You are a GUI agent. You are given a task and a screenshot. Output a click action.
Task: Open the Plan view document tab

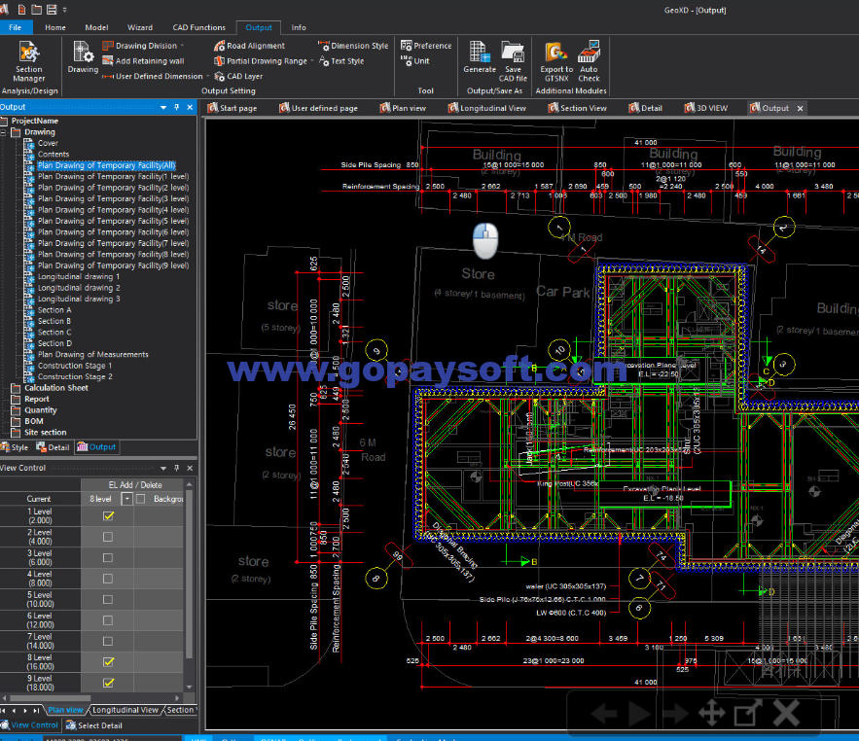(x=403, y=108)
